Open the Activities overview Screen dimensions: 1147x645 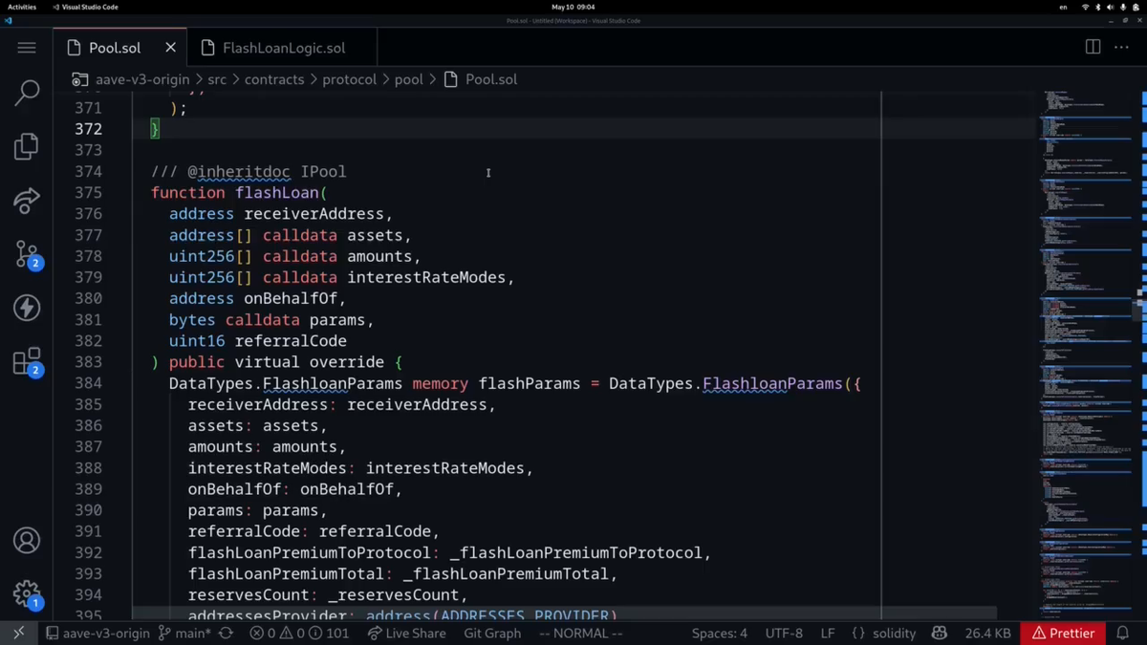22,7
